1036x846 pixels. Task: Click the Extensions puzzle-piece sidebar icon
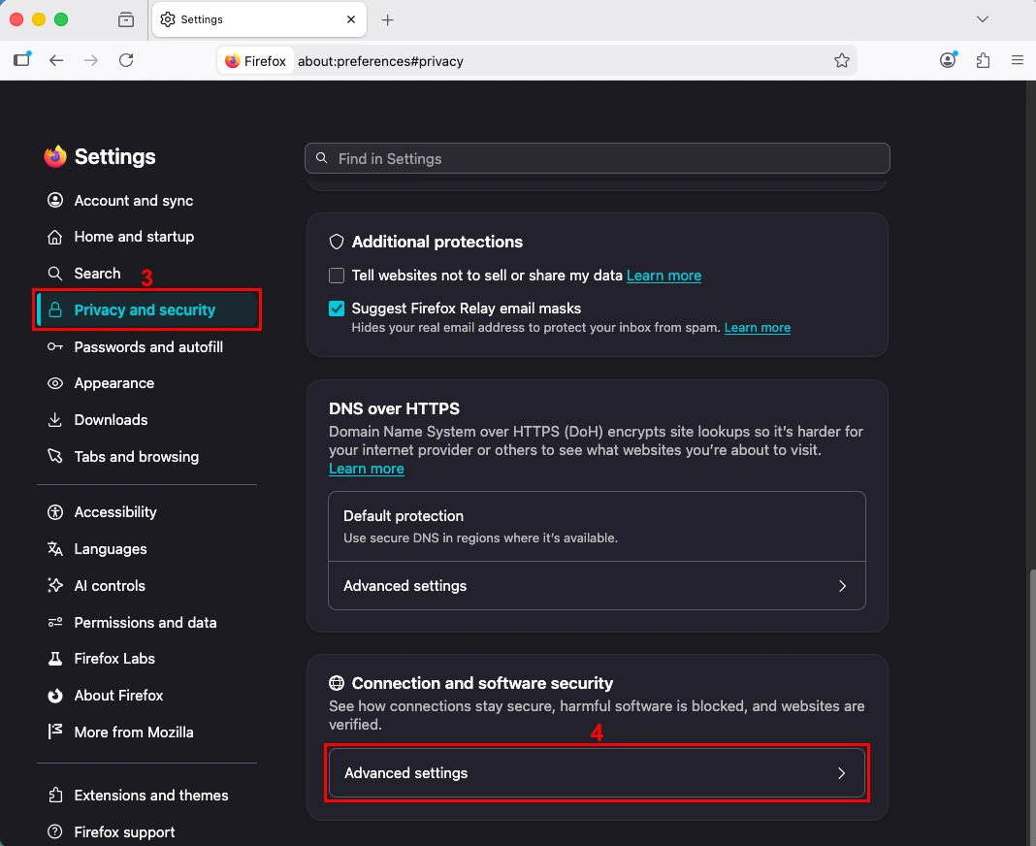pos(55,796)
